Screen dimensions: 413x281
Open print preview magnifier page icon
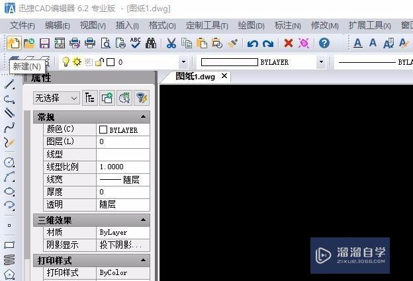pos(105,43)
